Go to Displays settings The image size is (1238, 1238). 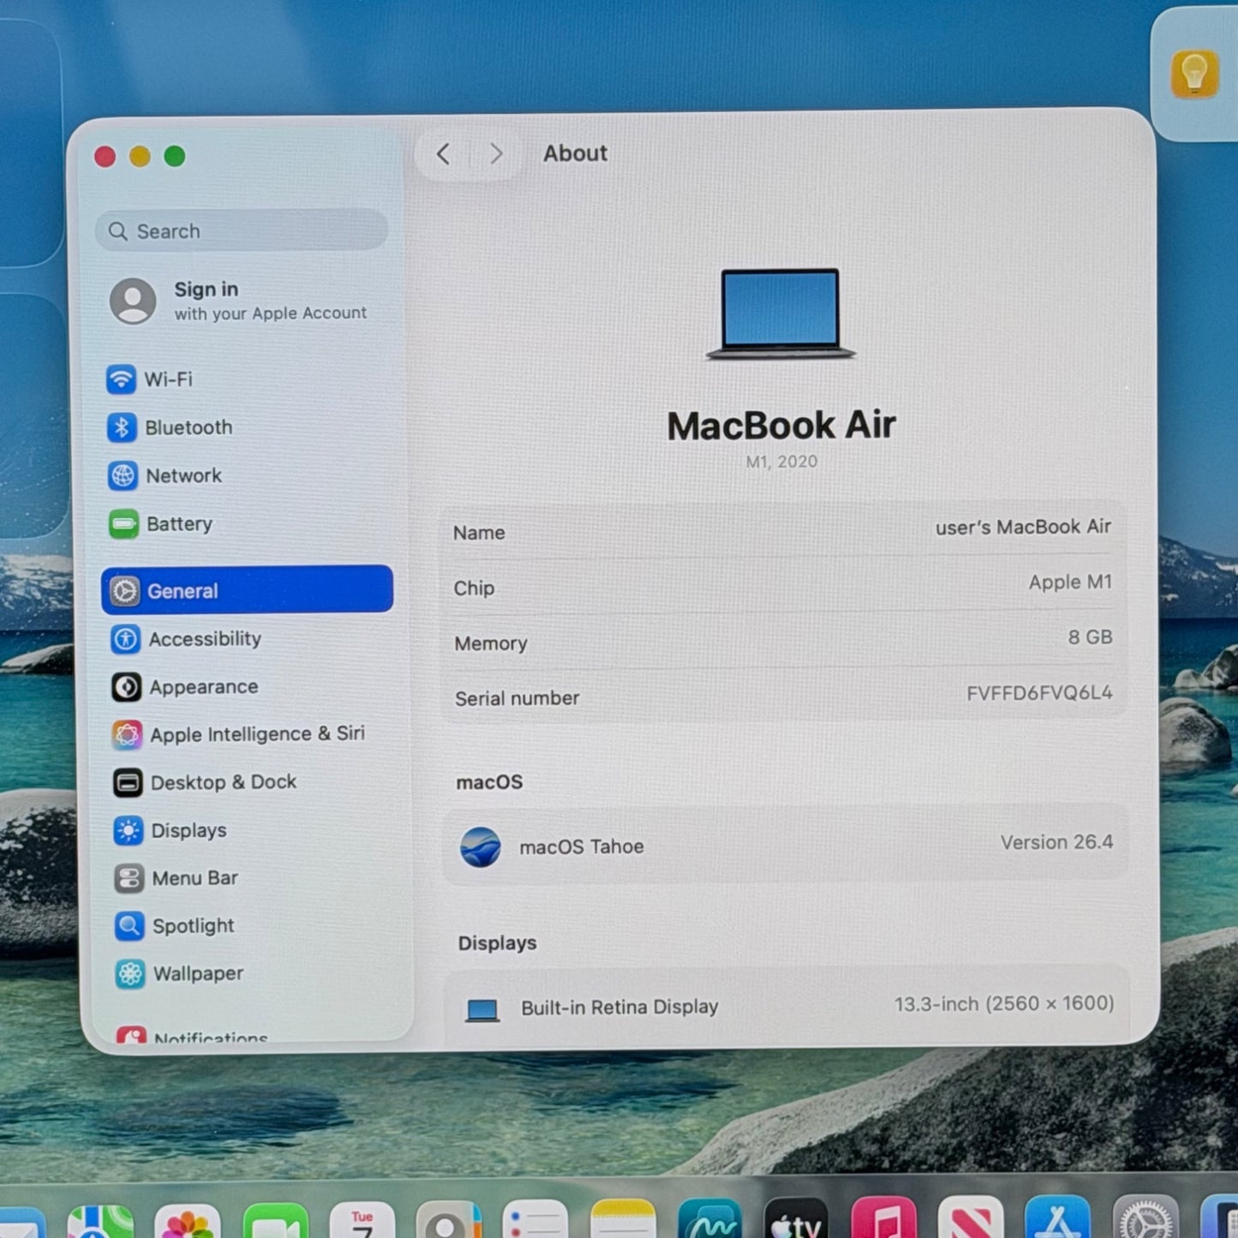[188, 830]
